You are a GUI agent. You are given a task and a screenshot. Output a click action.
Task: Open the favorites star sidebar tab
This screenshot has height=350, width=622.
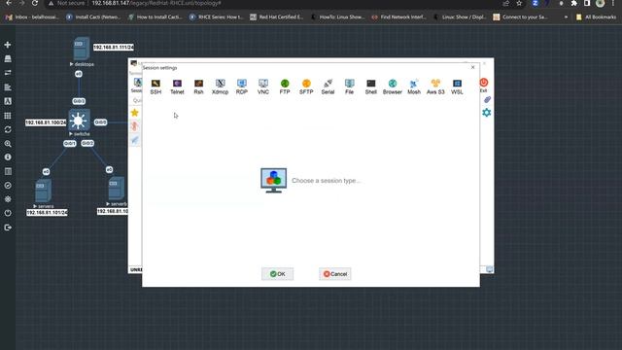point(135,113)
